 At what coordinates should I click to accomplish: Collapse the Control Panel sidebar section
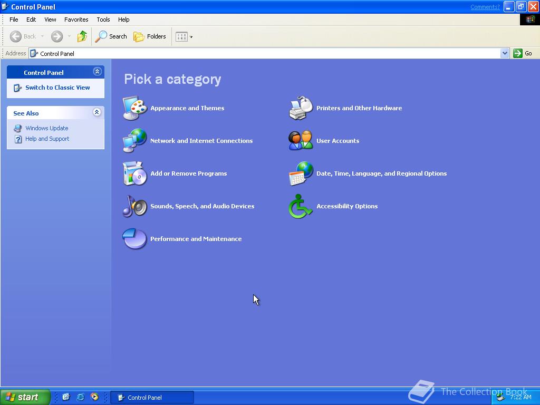[97, 72]
